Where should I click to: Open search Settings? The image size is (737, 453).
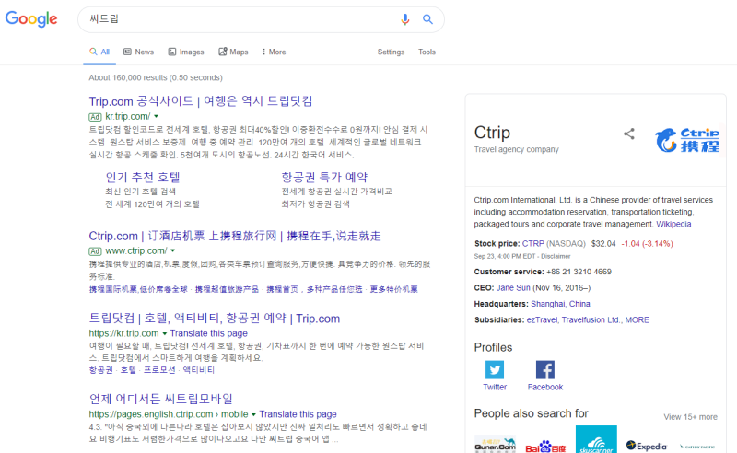[391, 52]
